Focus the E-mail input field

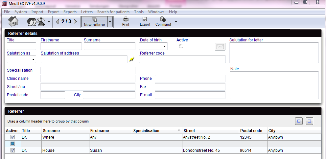(x=190, y=95)
